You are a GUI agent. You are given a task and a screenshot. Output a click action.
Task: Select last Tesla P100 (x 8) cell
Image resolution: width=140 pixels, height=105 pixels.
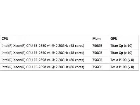[x=124, y=67]
